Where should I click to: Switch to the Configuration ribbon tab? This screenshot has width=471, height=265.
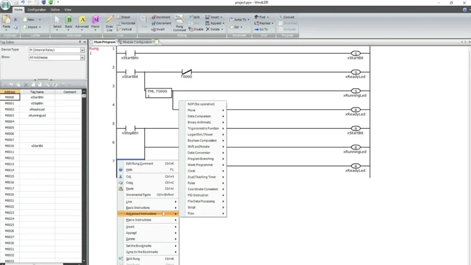37,10
